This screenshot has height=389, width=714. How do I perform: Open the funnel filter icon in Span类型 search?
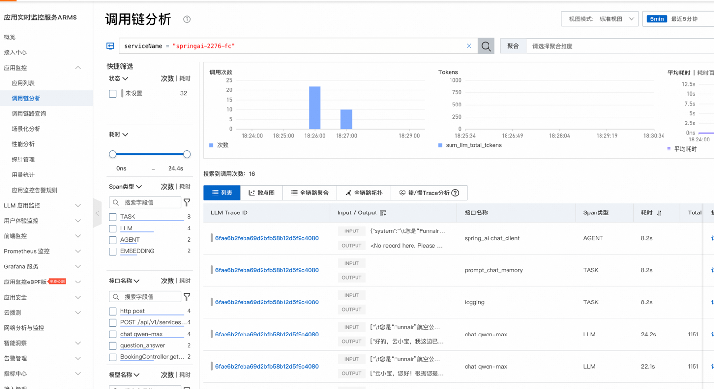pyautogui.click(x=187, y=202)
